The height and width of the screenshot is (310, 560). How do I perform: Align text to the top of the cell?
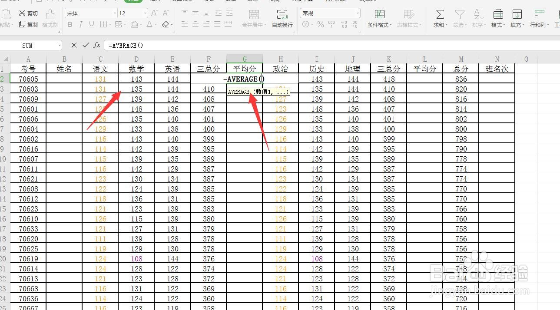click(x=185, y=13)
